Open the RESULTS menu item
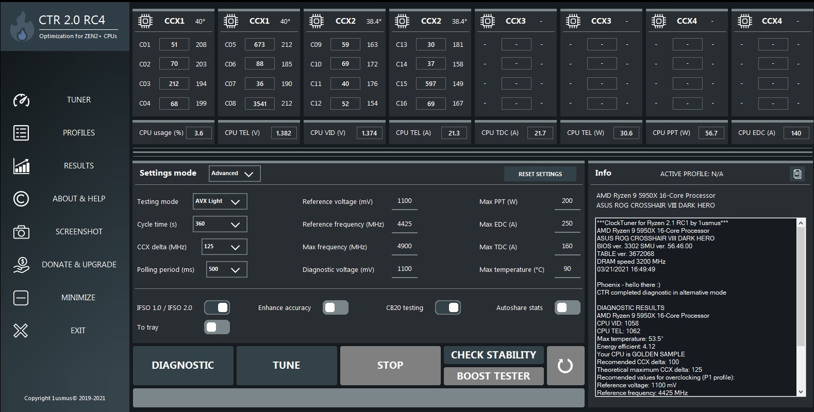 click(78, 166)
